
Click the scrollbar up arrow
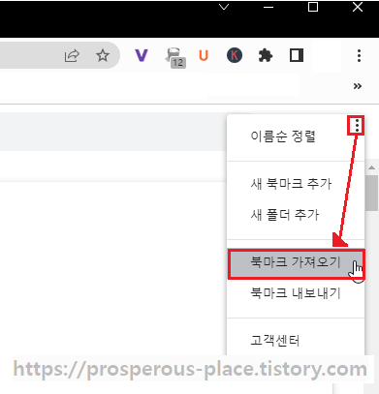[x=372, y=167]
